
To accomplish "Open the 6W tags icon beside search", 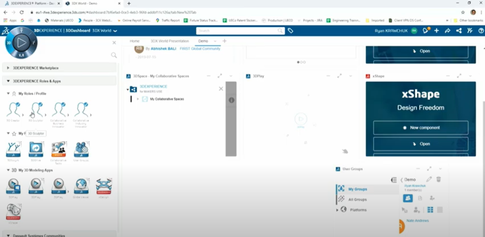I will 290,31.
